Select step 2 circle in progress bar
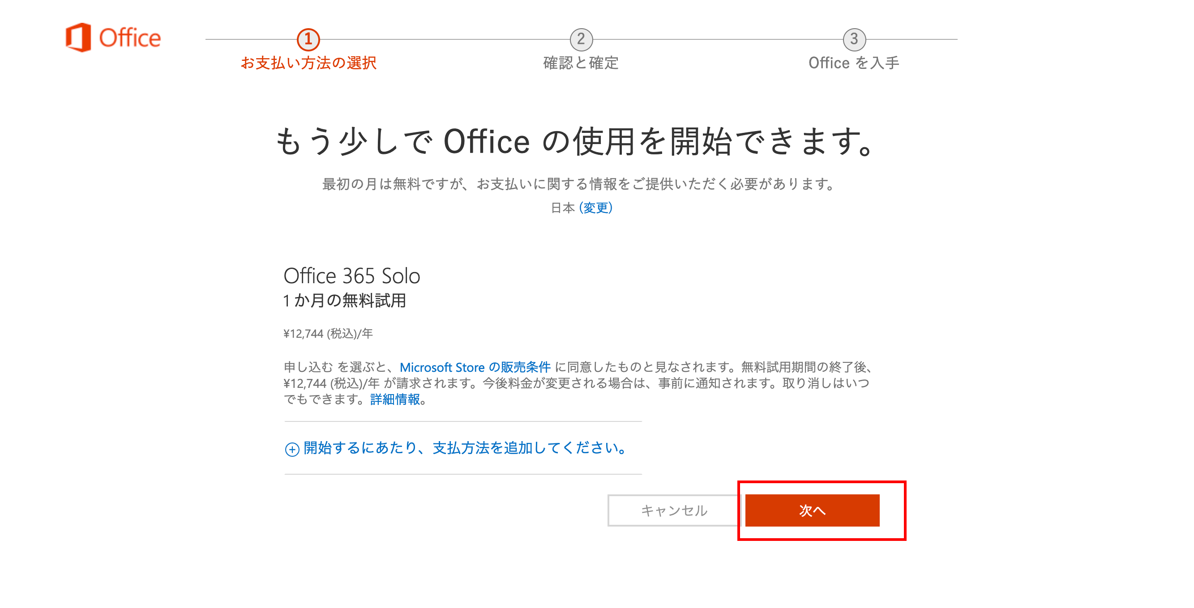 click(x=581, y=39)
